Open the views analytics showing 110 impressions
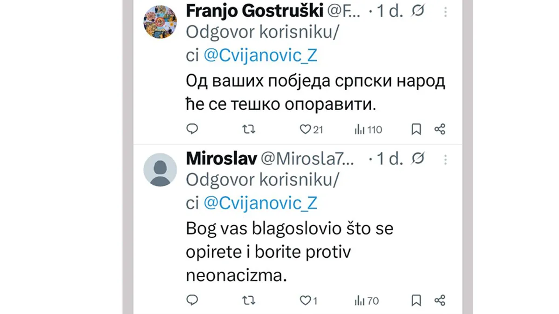559x314 pixels. [x=367, y=129]
